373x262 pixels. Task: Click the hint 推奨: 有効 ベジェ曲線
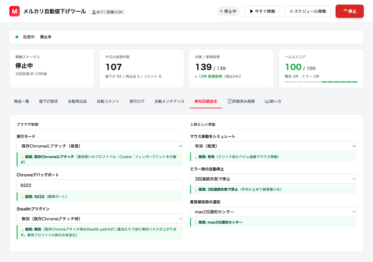[x=273, y=157]
